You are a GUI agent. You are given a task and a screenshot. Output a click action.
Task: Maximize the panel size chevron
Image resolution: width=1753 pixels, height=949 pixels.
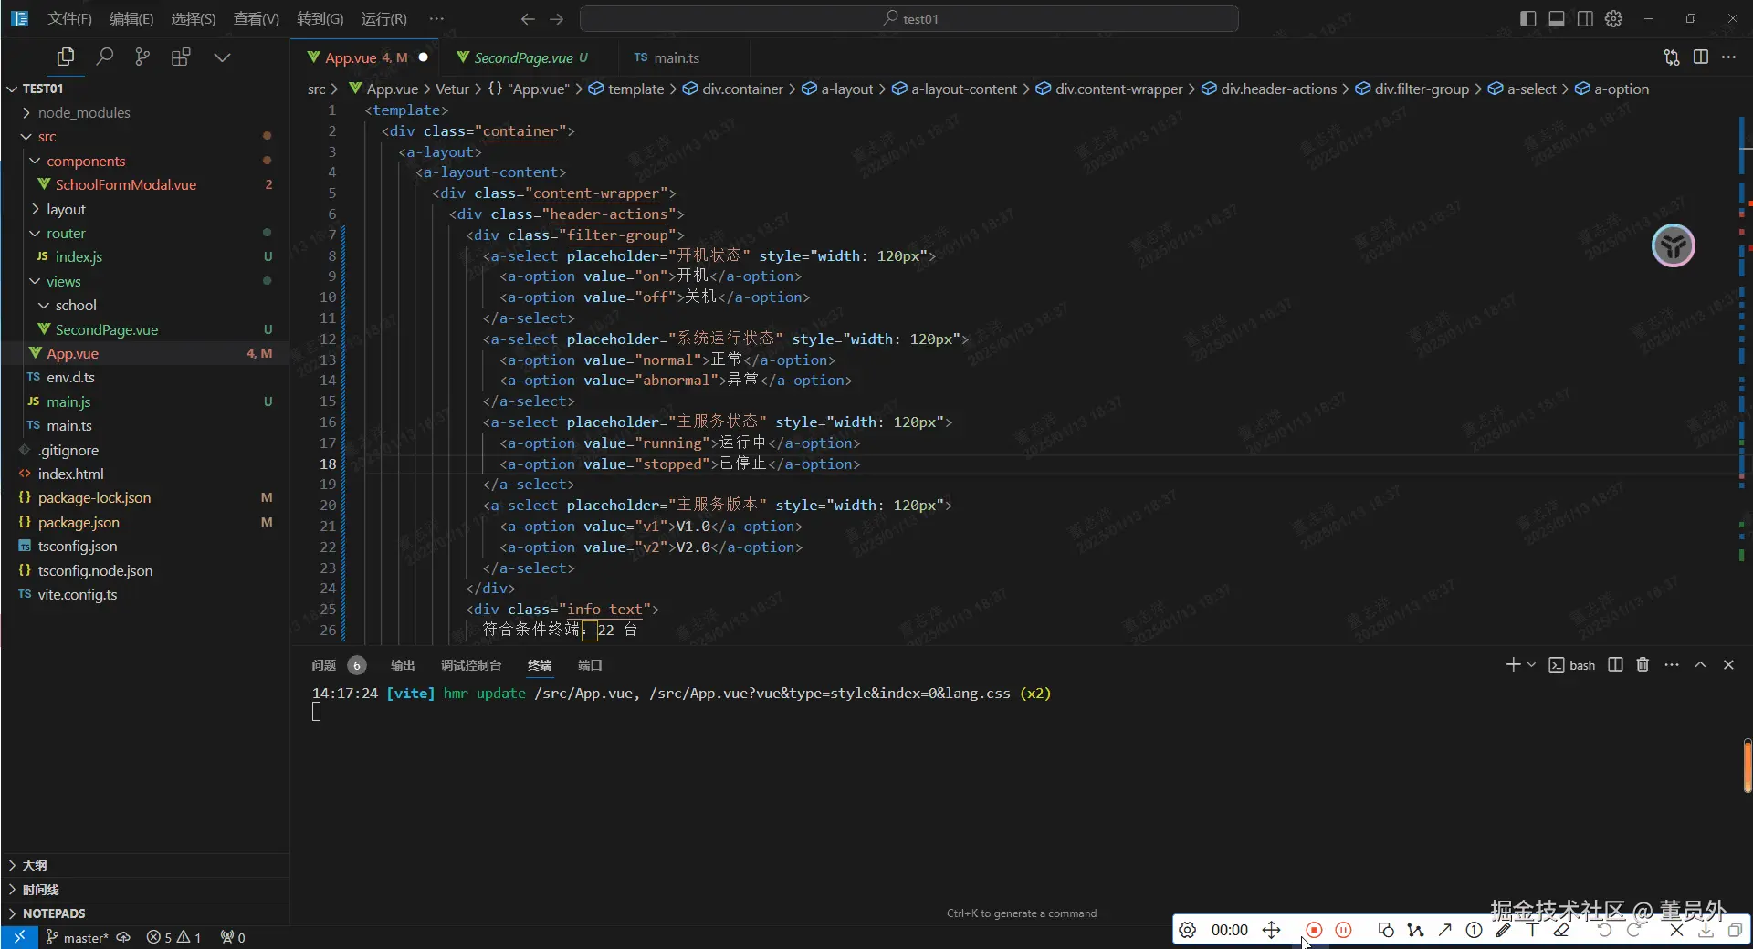point(1700,664)
